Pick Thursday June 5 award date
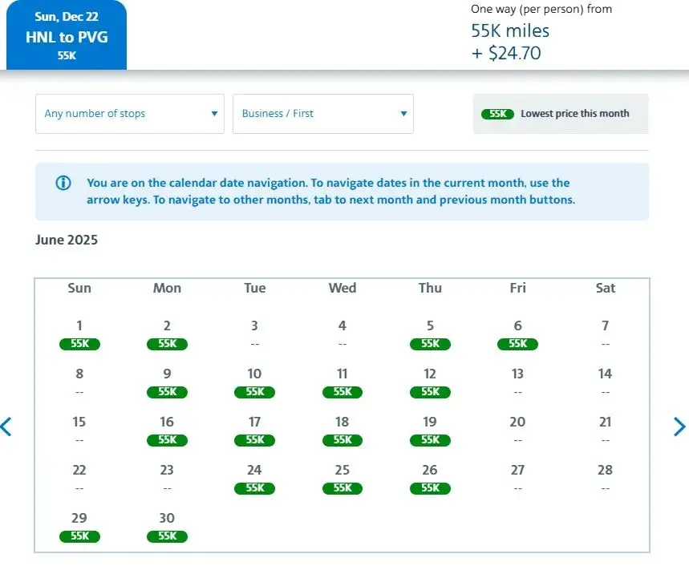 pos(430,335)
